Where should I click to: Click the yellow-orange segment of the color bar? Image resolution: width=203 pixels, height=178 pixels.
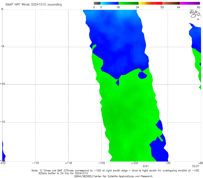pyautogui.click(x=146, y=3)
